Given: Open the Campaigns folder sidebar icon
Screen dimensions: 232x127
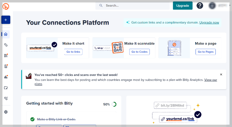Looking at the screenshot, I should tap(6, 88).
